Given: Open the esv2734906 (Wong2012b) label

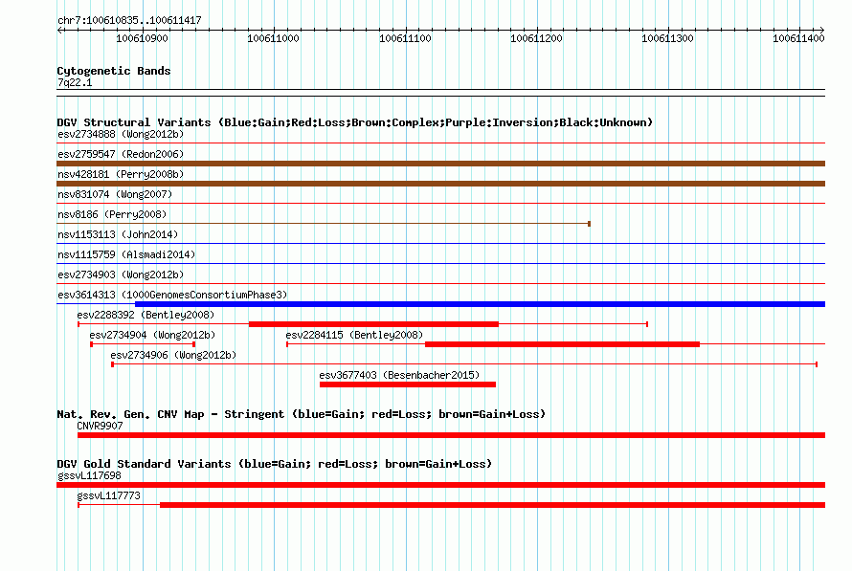Looking at the screenshot, I should (x=173, y=355).
